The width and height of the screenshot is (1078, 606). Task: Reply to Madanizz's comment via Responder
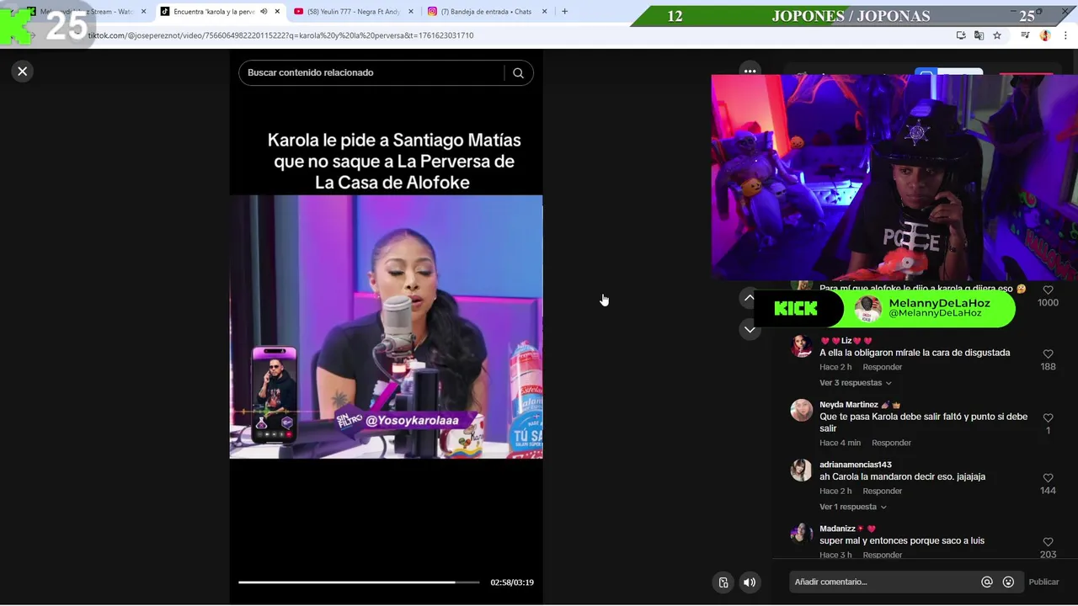(x=883, y=555)
